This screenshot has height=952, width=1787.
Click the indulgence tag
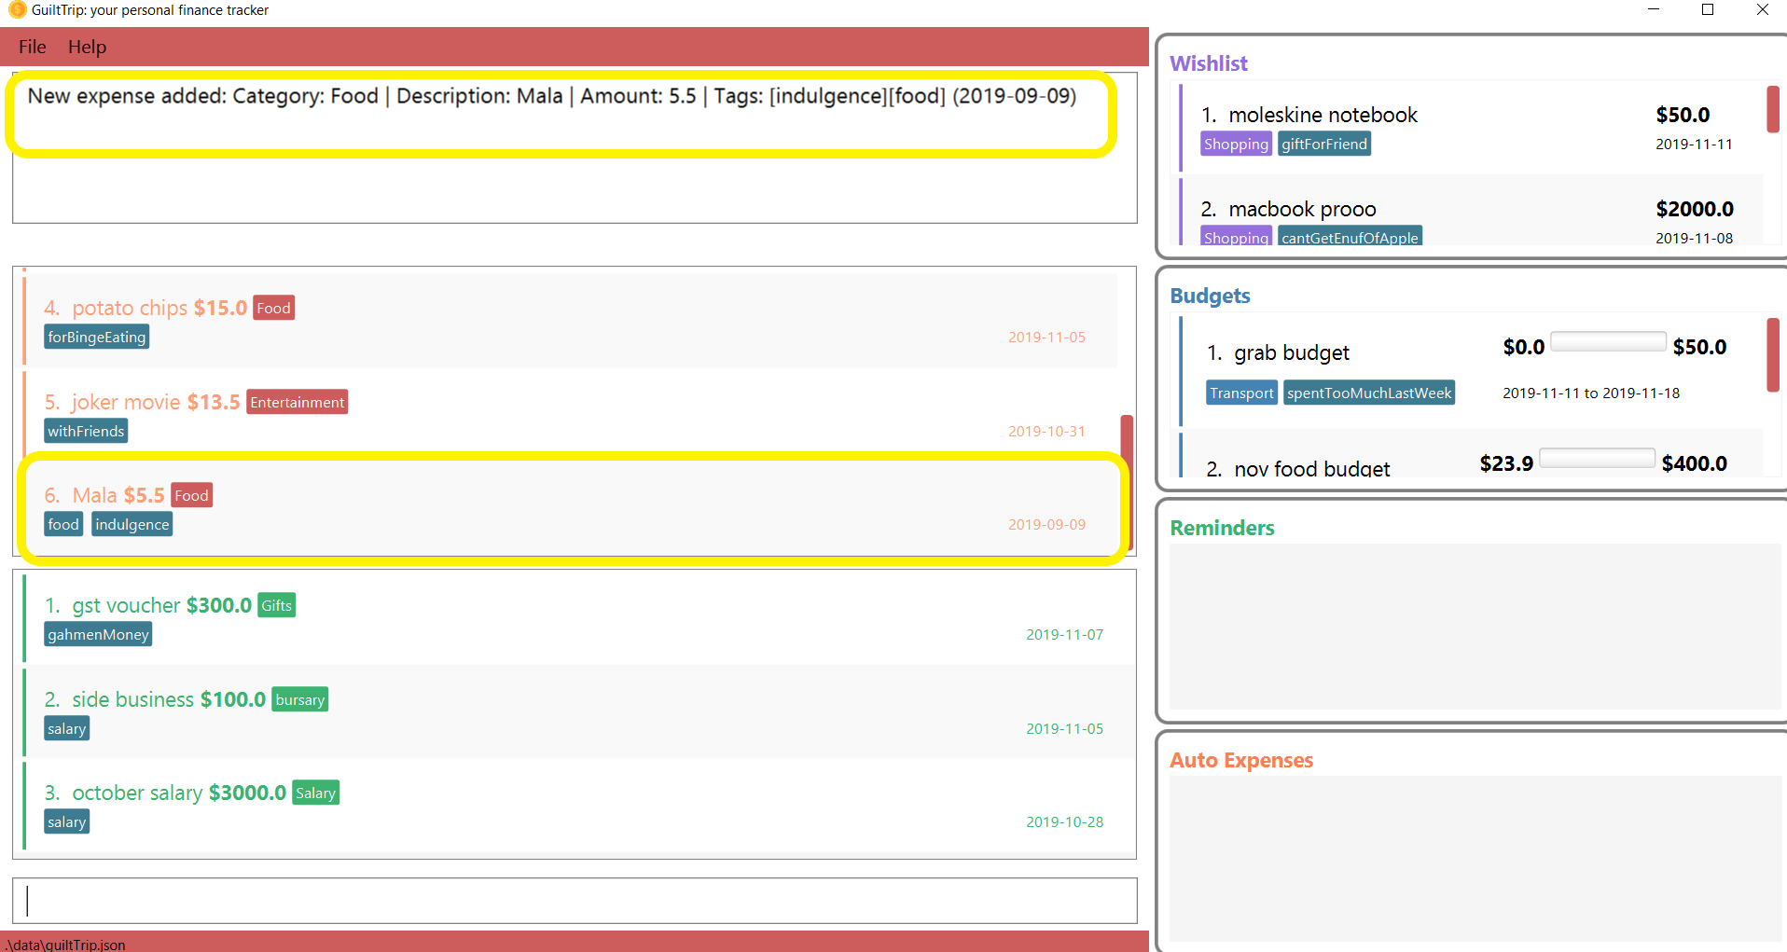(x=132, y=525)
